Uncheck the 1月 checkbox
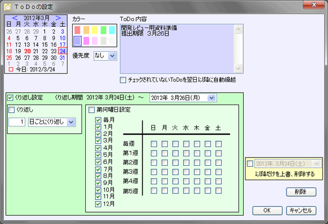The image size is (328, 224). pos(98,127)
